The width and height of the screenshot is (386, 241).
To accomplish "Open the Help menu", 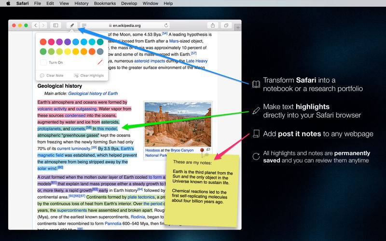I will click(168, 3).
